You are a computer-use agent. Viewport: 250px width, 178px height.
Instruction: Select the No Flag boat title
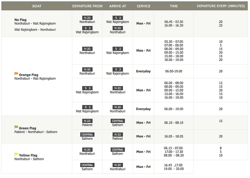(x=20, y=20)
